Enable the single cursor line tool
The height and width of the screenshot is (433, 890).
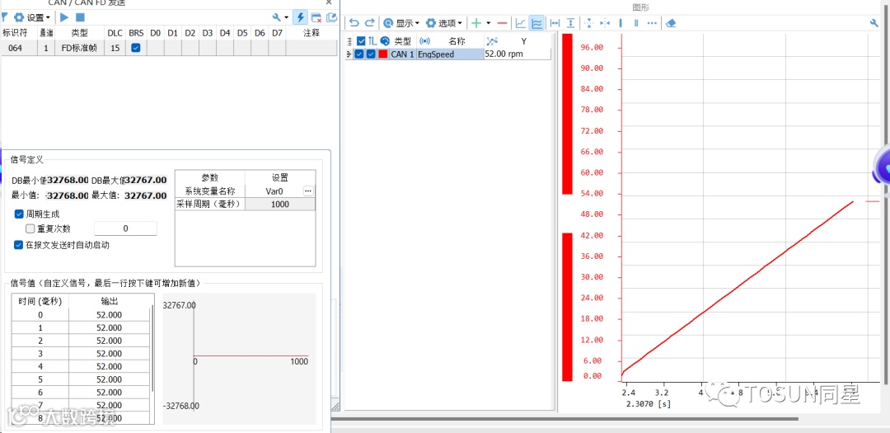point(621,23)
